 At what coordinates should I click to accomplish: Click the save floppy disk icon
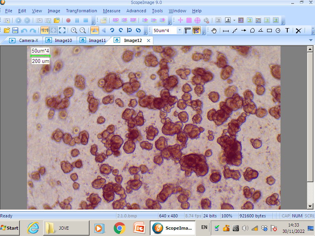(15, 30)
